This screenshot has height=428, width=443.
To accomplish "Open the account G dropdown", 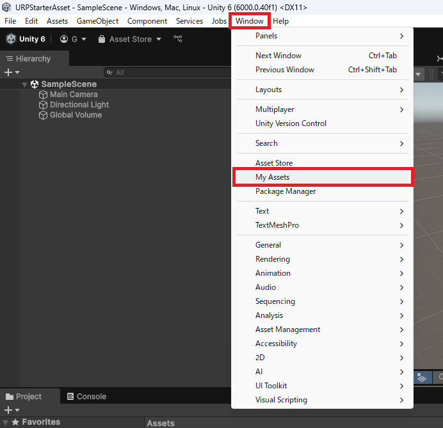I will 73,39.
